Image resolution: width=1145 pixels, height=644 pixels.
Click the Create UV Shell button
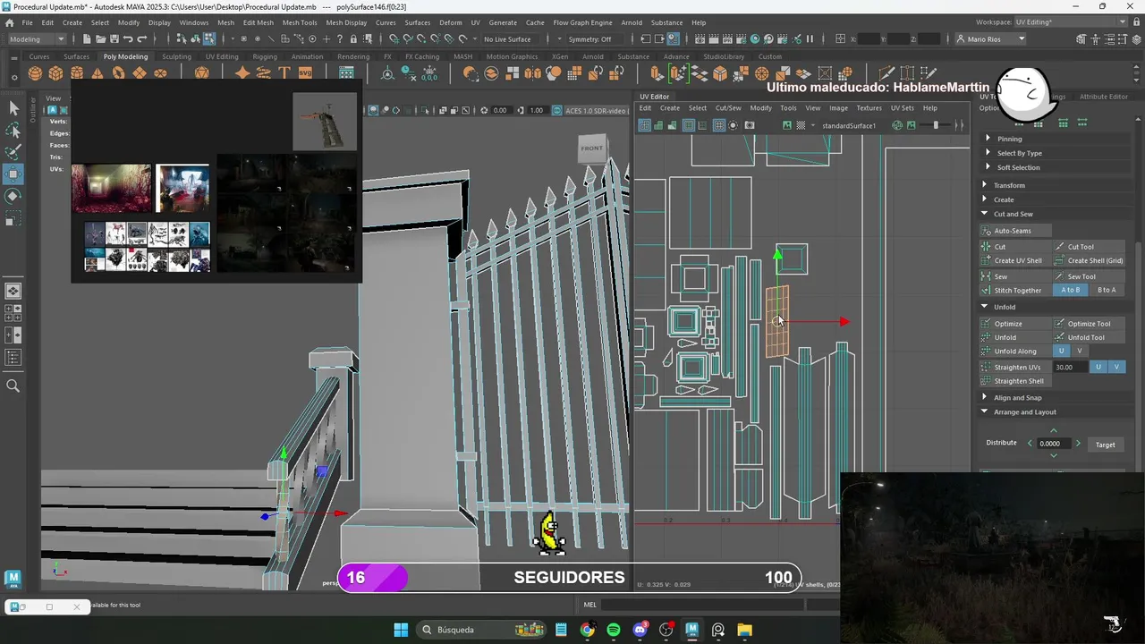(x=1017, y=260)
